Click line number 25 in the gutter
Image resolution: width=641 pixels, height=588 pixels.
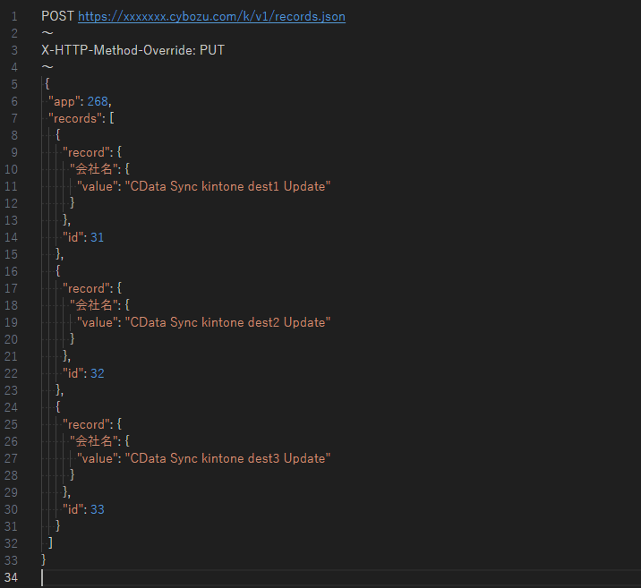tap(13, 424)
